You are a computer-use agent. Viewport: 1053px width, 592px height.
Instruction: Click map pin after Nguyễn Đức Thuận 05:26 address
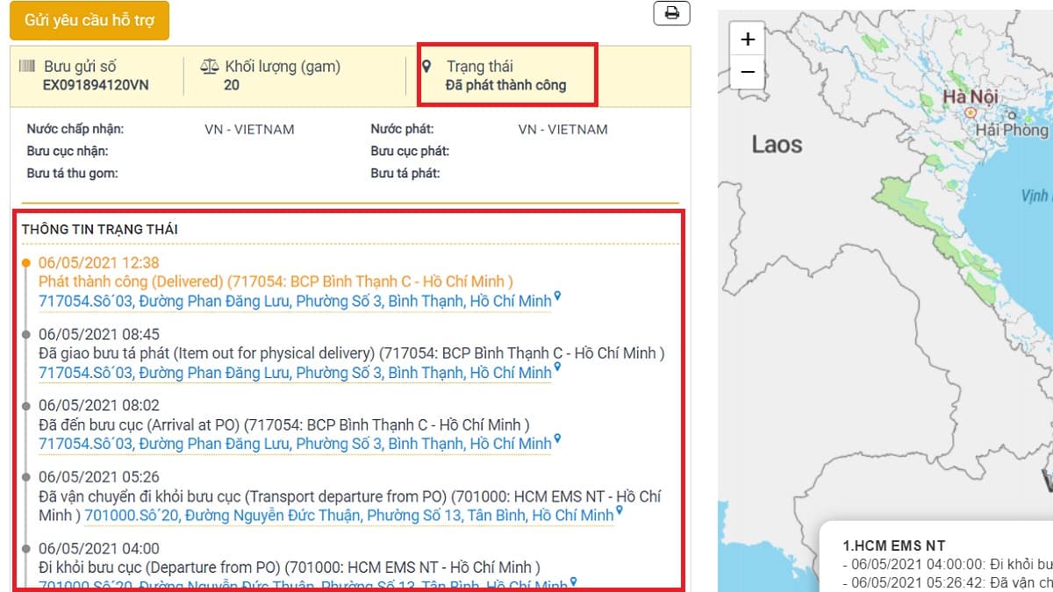click(620, 510)
